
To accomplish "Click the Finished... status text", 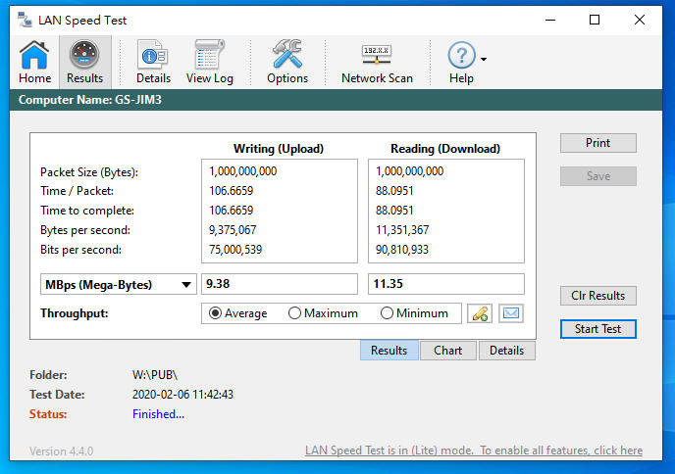I will [158, 414].
